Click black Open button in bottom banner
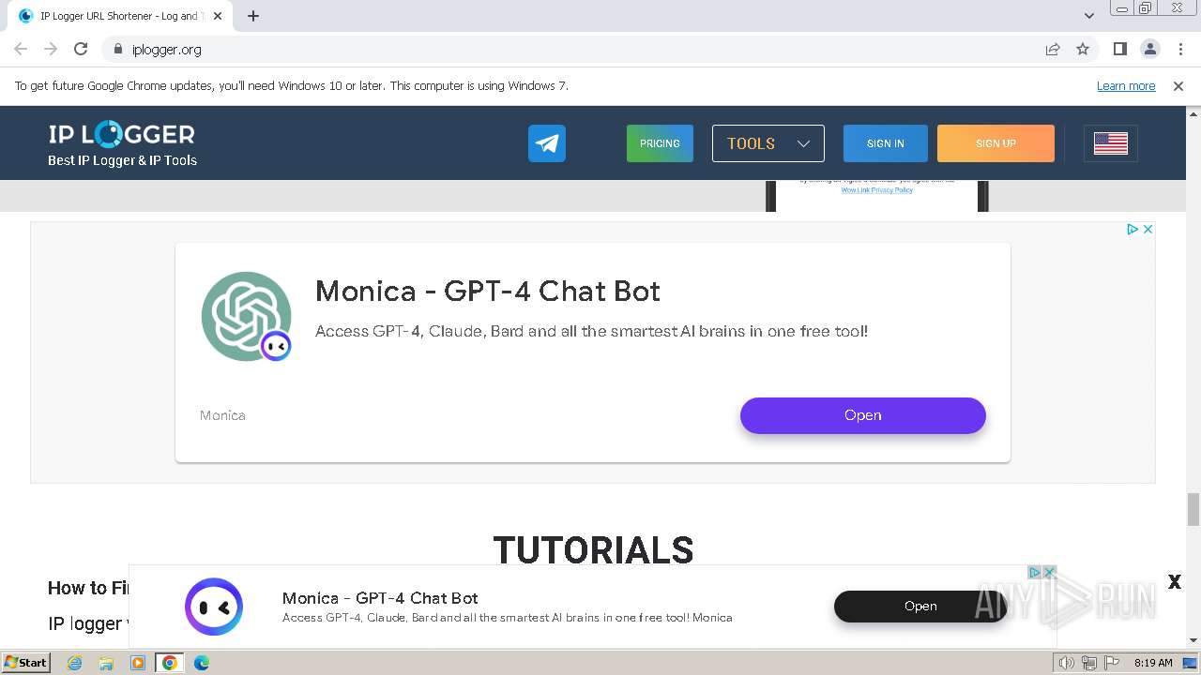The image size is (1201, 675). point(920,607)
